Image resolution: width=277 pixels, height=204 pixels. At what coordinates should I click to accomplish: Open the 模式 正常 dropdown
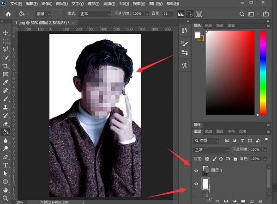pyautogui.click(x=95, y=14)
